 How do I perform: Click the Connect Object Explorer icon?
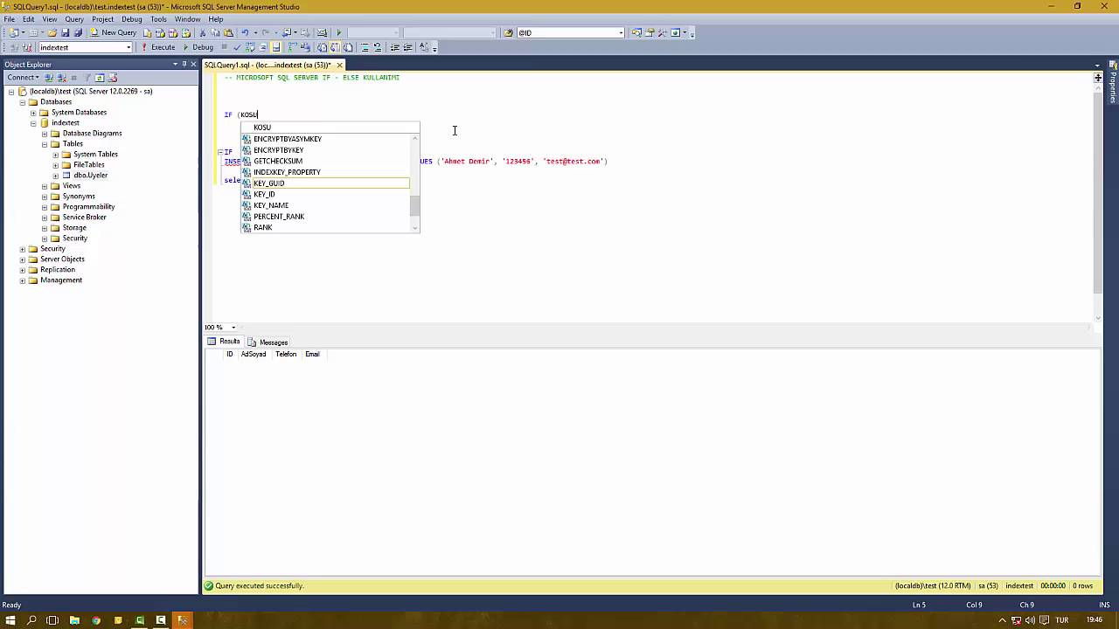click(48, 77)
